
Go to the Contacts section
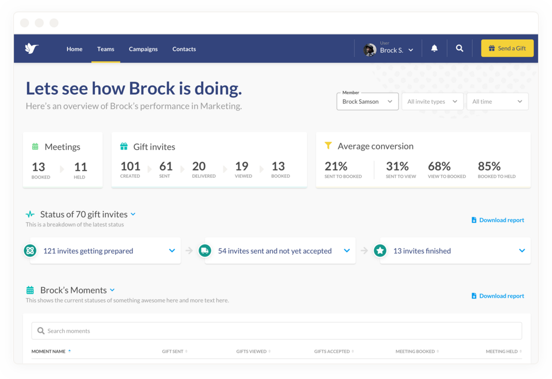pyautogui.click(x=184, y=49)
